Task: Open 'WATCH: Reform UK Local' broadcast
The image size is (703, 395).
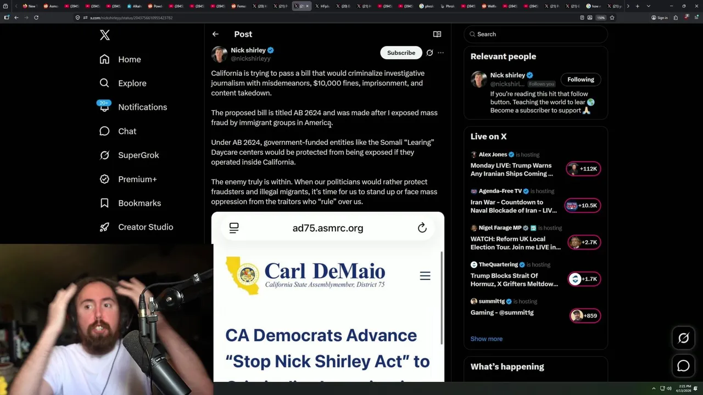Action: (515, 243)
